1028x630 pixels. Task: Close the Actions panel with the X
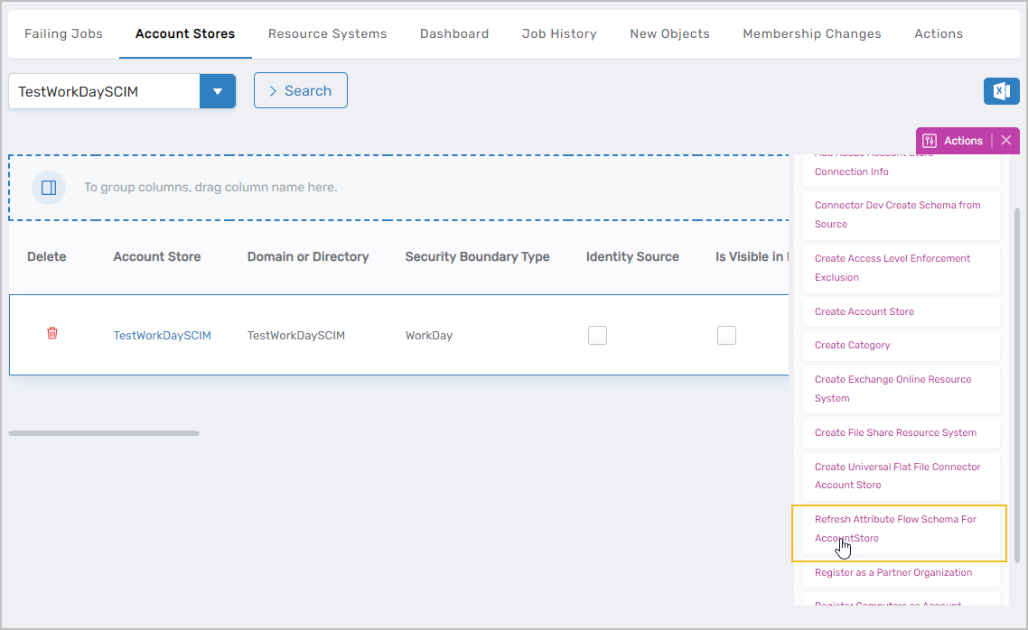pos(1006,141)
